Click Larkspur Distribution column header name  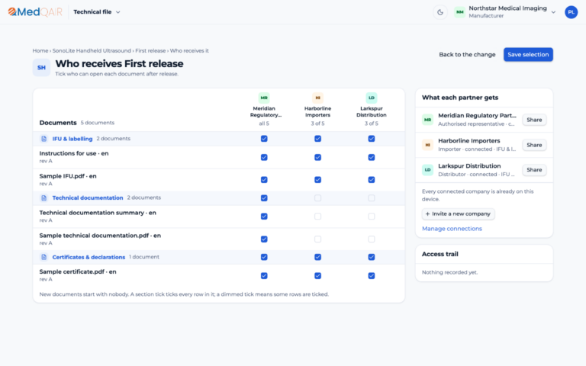372,111
